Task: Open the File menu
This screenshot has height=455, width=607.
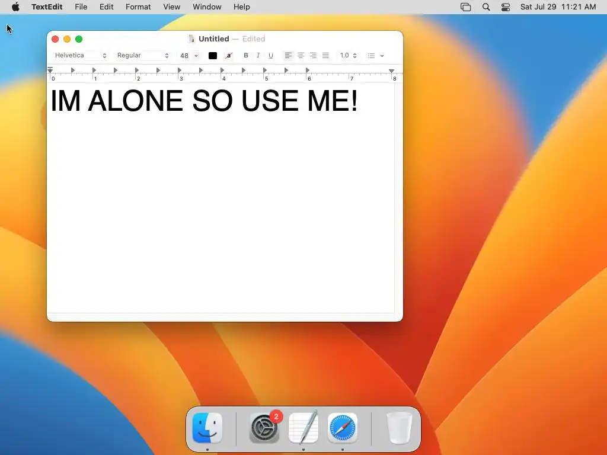Action: tap(81, 7)
